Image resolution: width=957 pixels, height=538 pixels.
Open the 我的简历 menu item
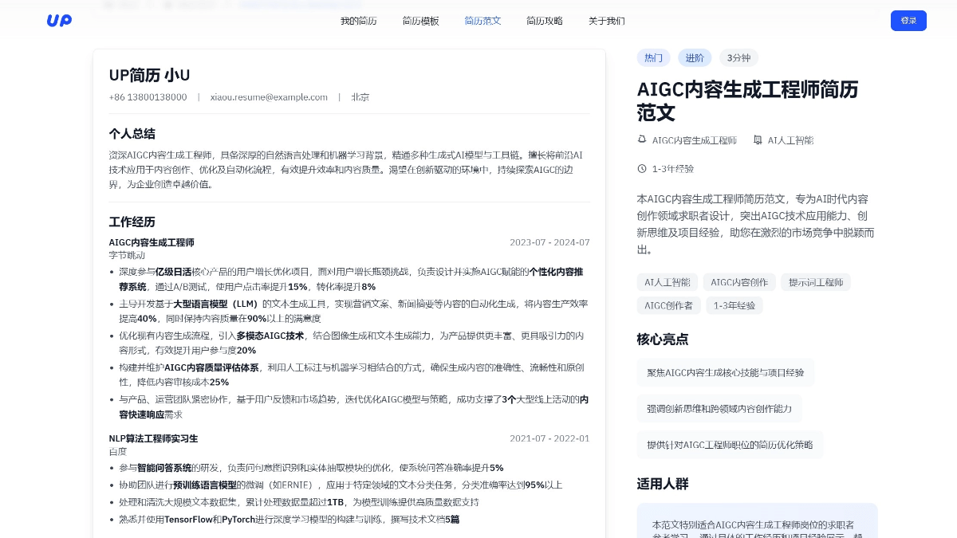point(358,21)
